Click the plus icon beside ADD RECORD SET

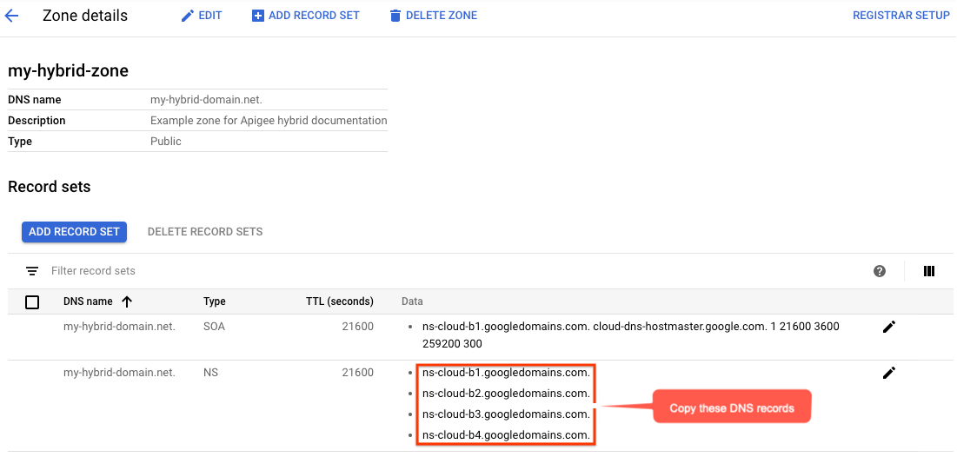[258, 16]
